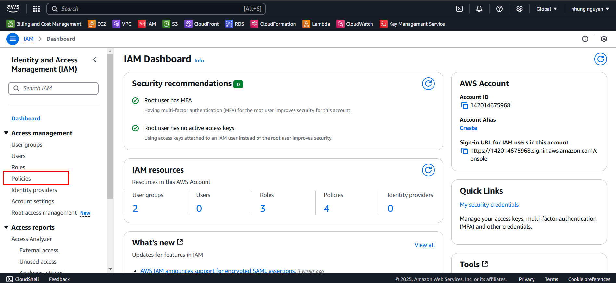
Task: Open External access in sidebar
Action: click(39, 250)
